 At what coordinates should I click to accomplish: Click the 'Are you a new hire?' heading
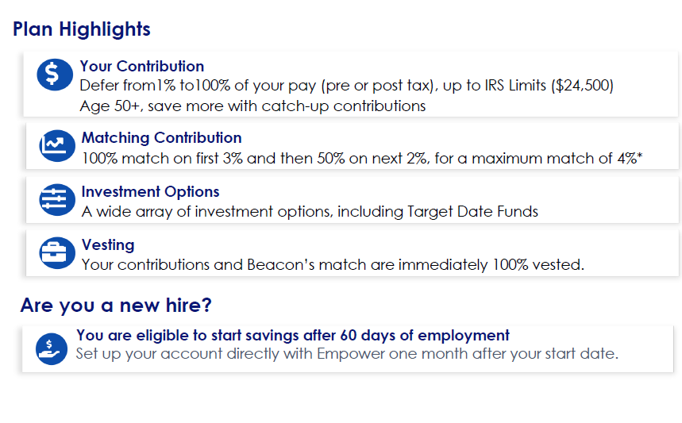[116, 306]
